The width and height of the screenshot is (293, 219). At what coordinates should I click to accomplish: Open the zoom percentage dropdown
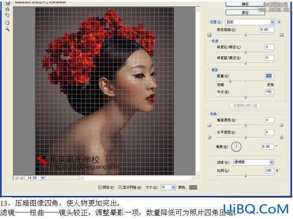click(35, 178)
